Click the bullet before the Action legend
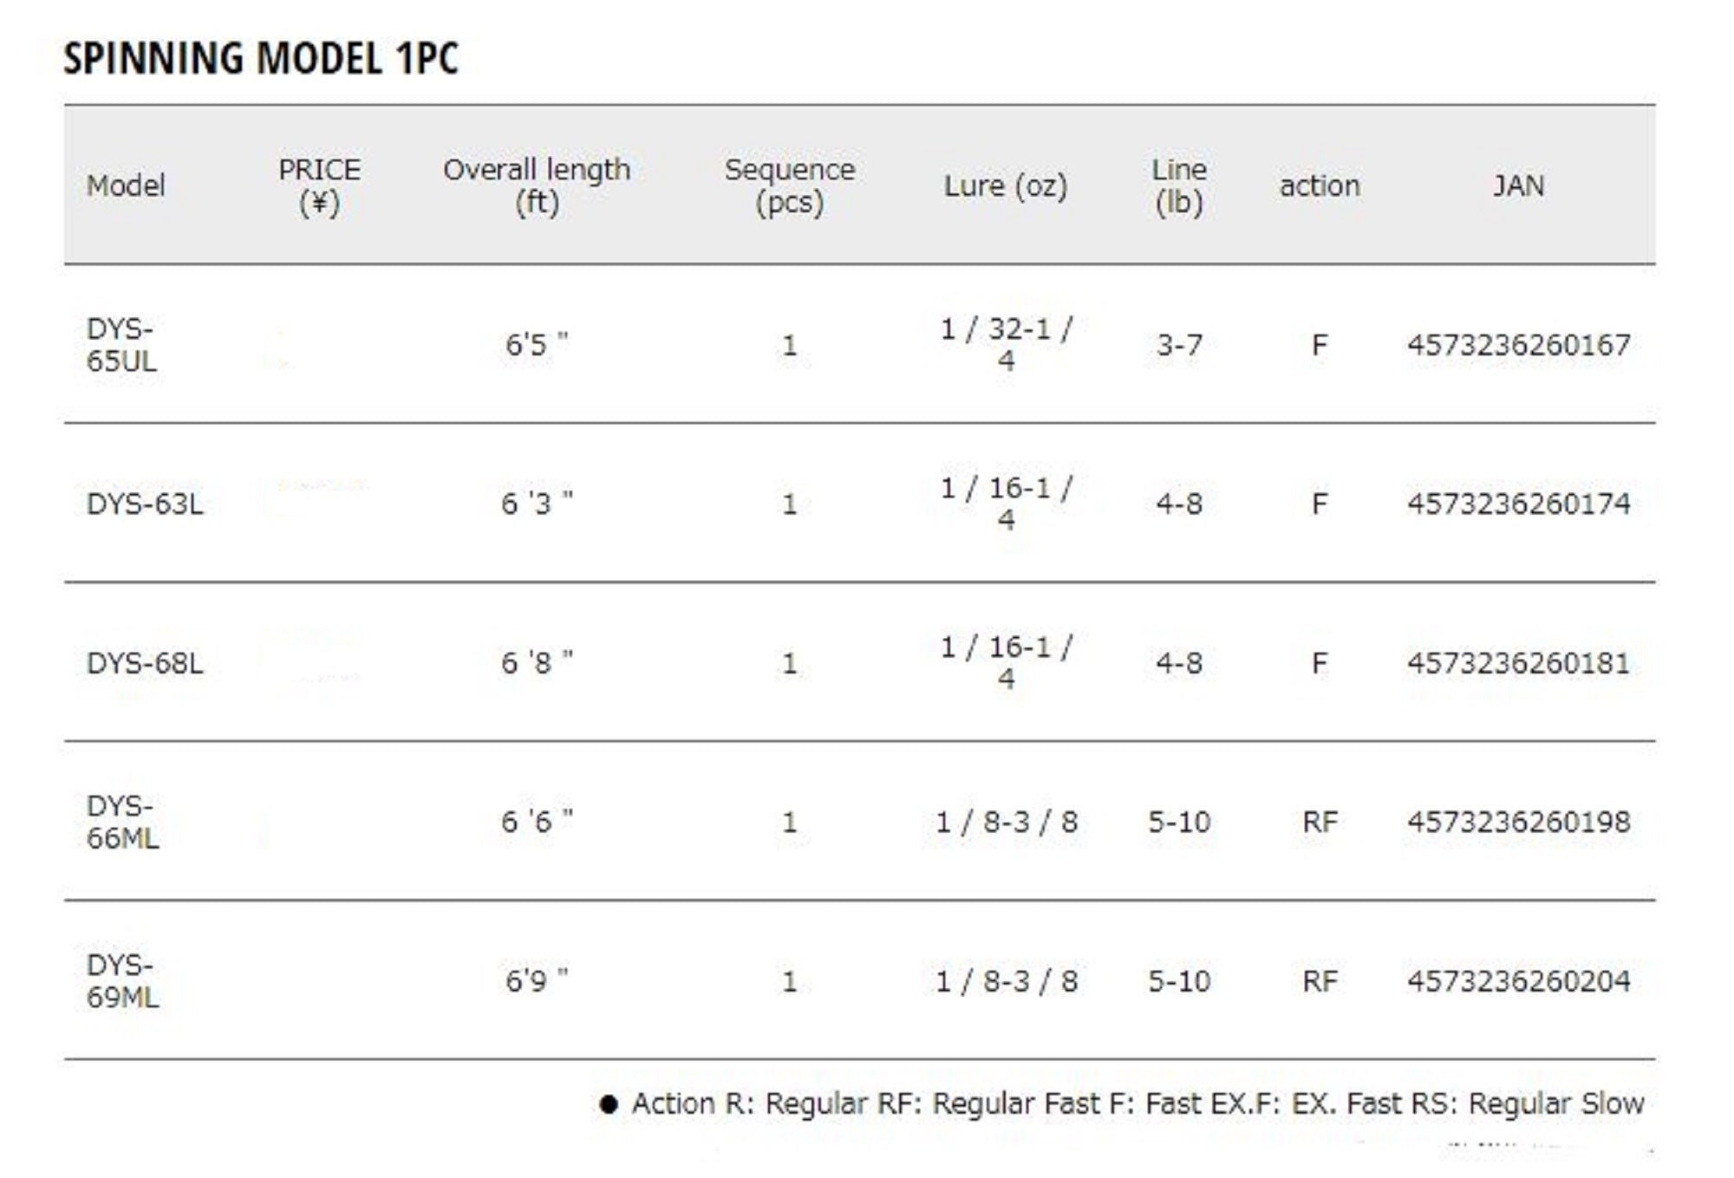The height and width of the screenshot is (1178, 1734). click(609, 1104)
